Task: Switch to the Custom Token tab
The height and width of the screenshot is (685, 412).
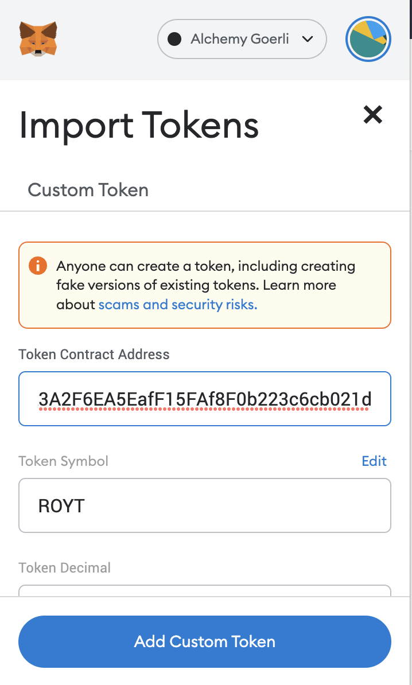Action: (88, 190)
